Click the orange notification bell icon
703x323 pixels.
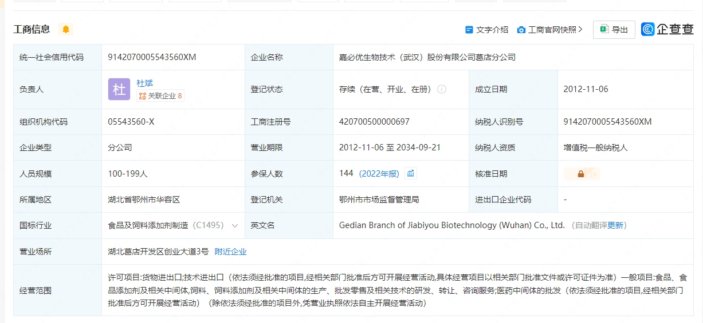point(66,29)
